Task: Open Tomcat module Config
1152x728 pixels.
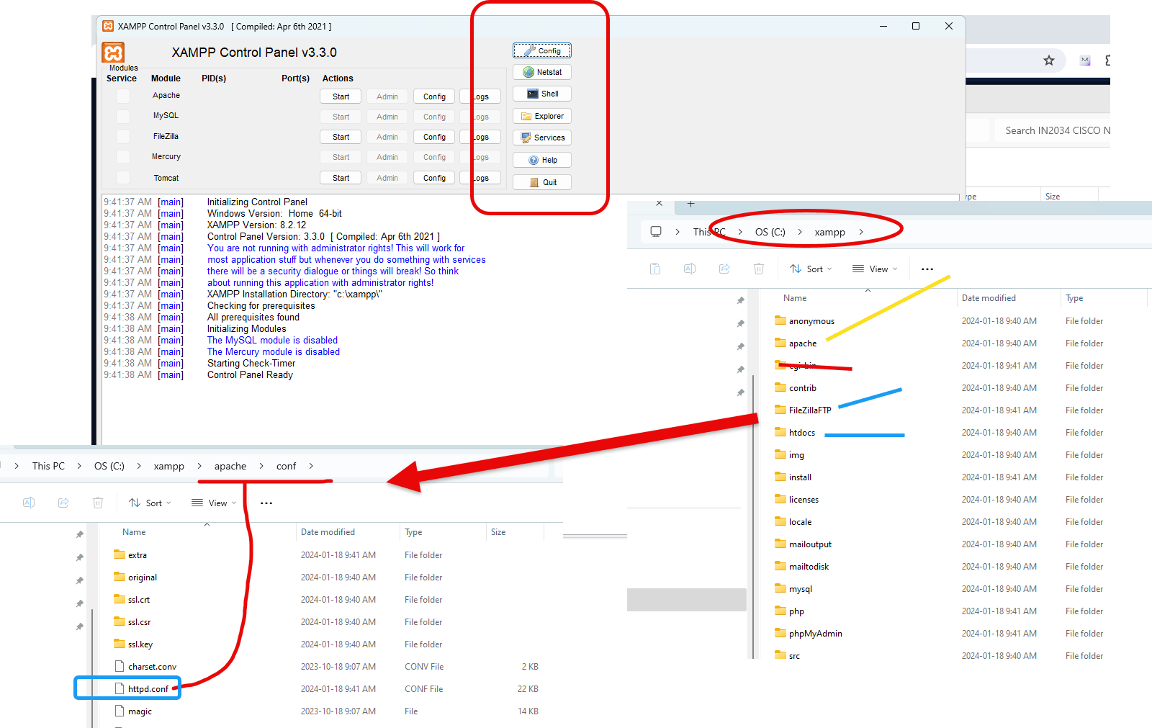Action: (434, 178)
